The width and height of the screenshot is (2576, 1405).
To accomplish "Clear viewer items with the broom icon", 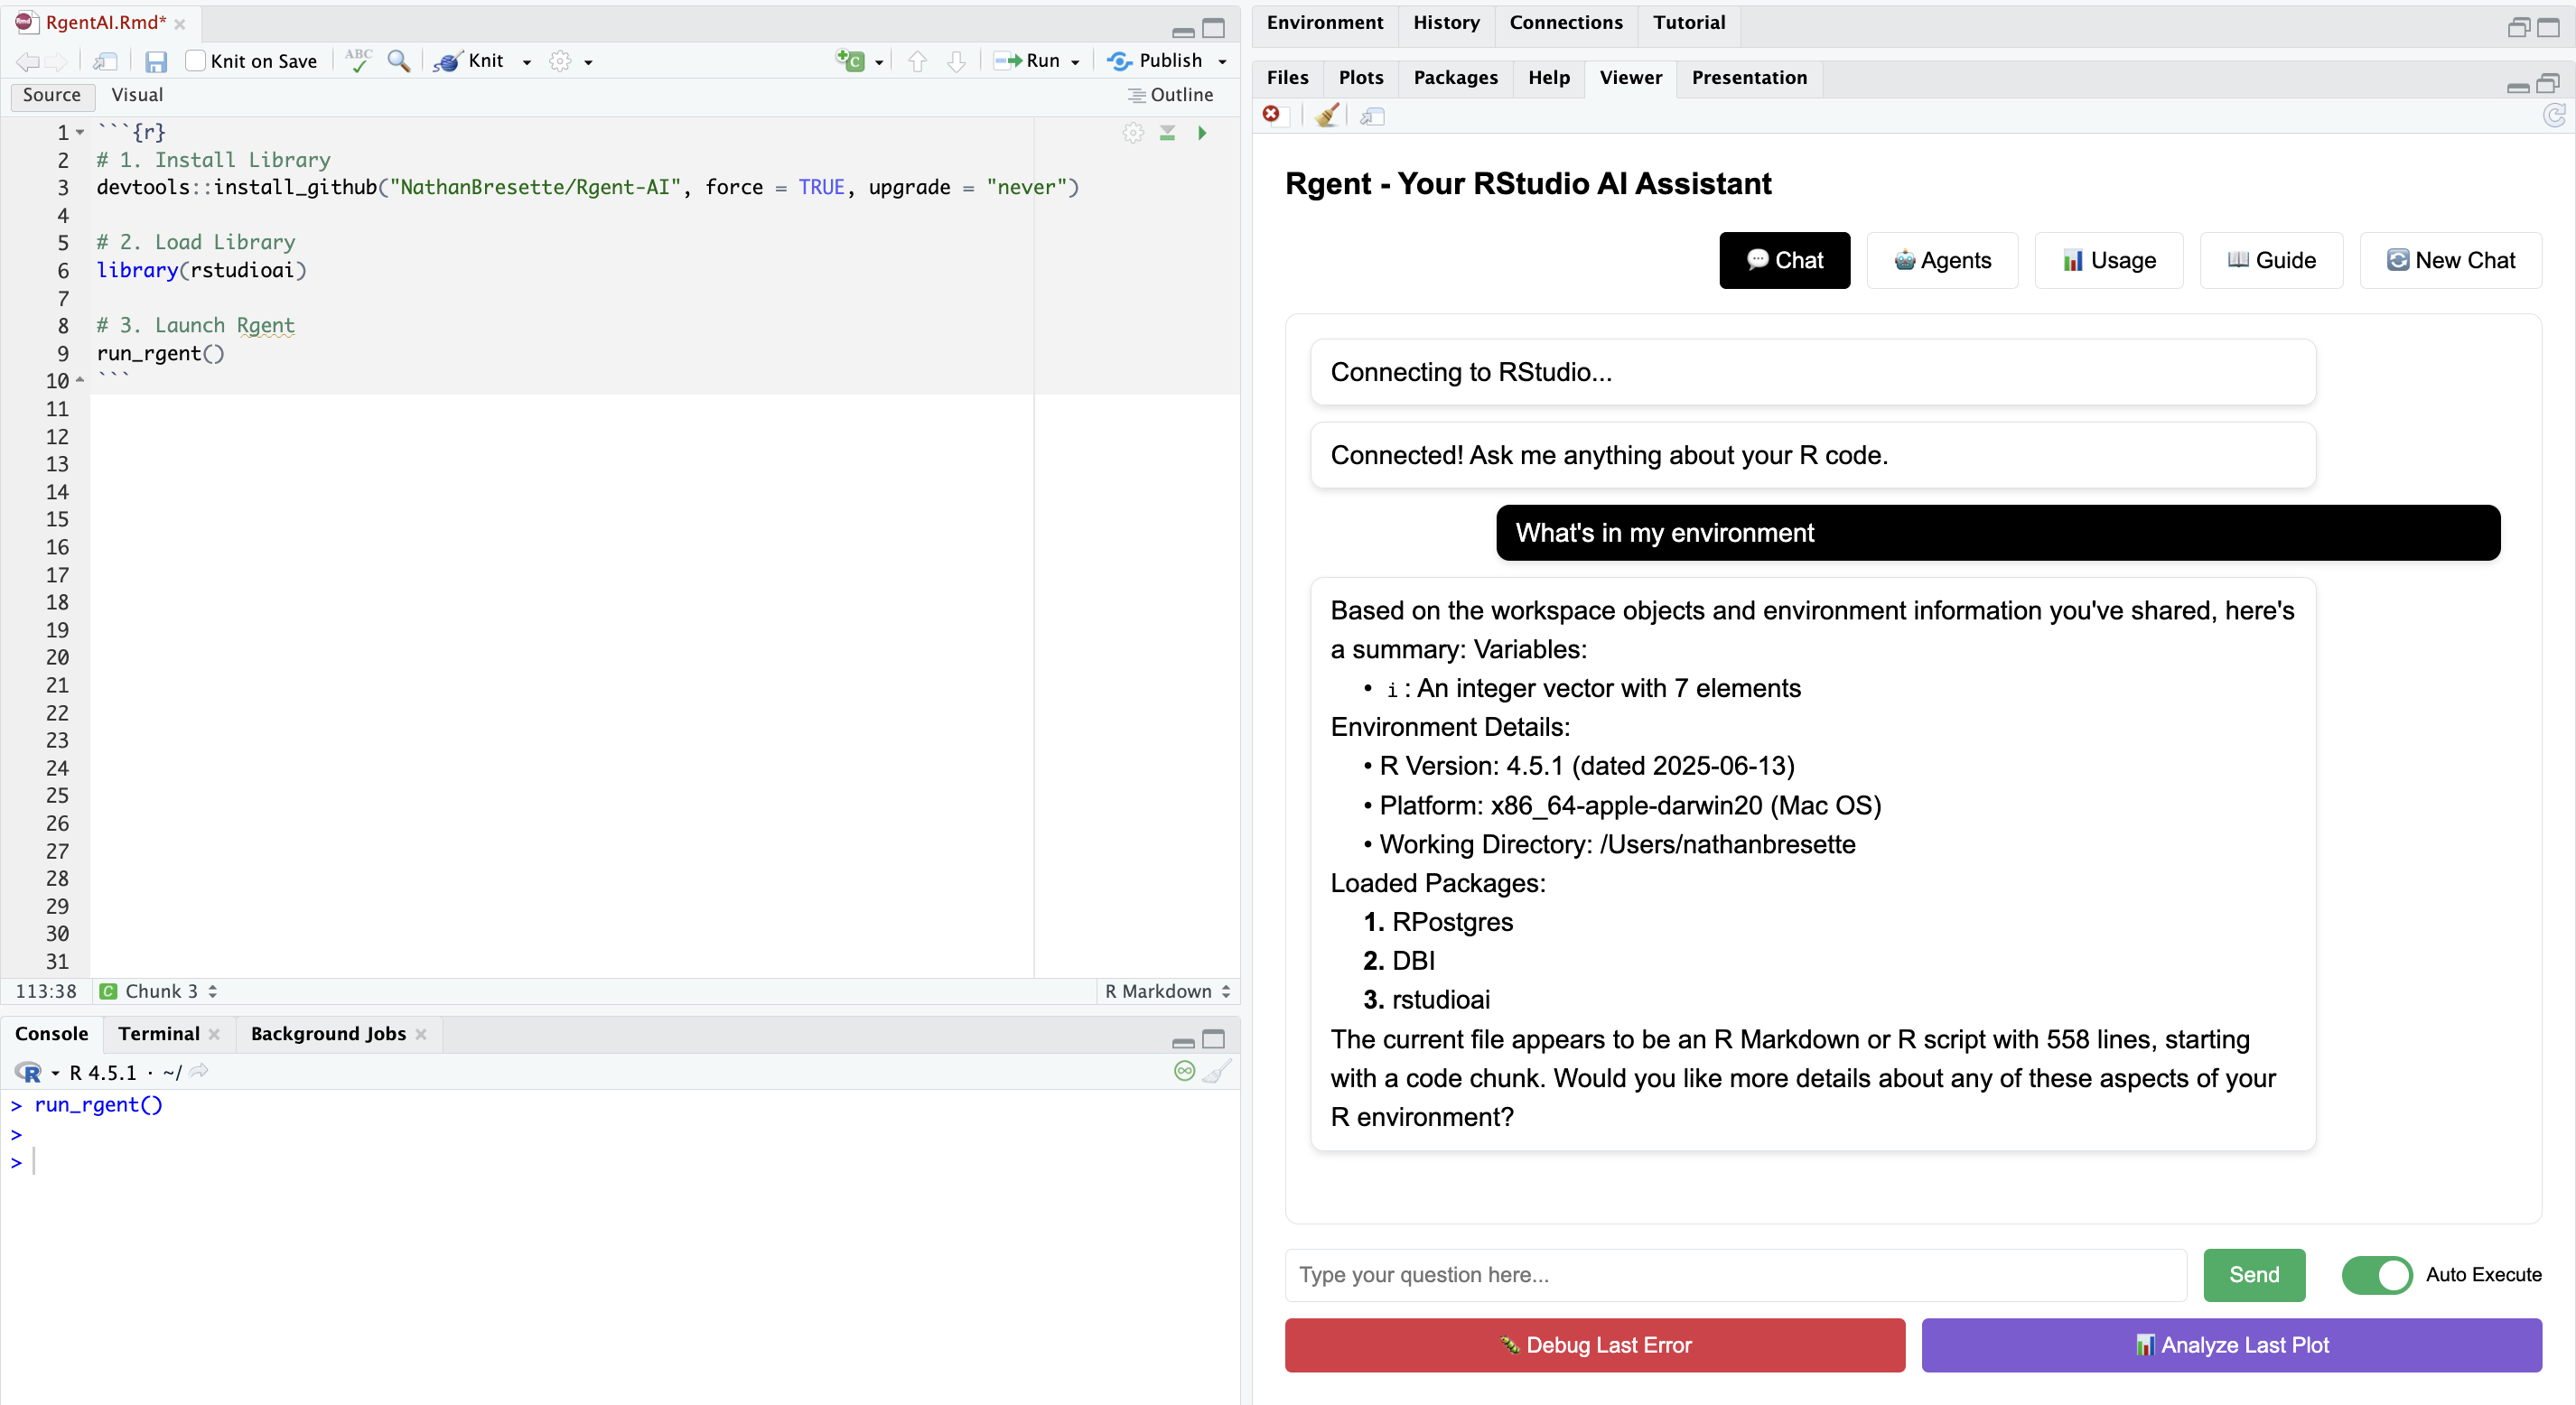I will pyautogui.click(x=1327, y=116).
